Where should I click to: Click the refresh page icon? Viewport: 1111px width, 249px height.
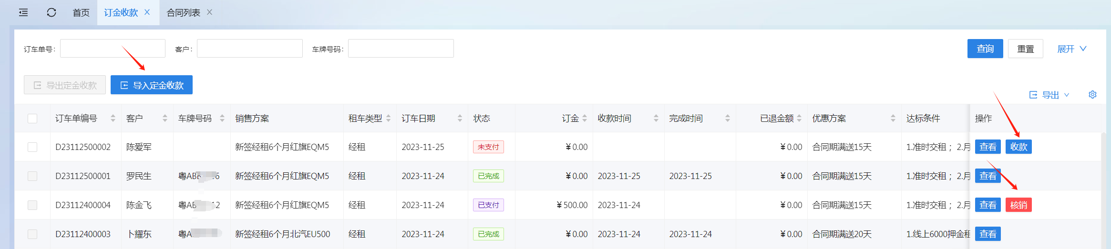click(x=51, y=12)
